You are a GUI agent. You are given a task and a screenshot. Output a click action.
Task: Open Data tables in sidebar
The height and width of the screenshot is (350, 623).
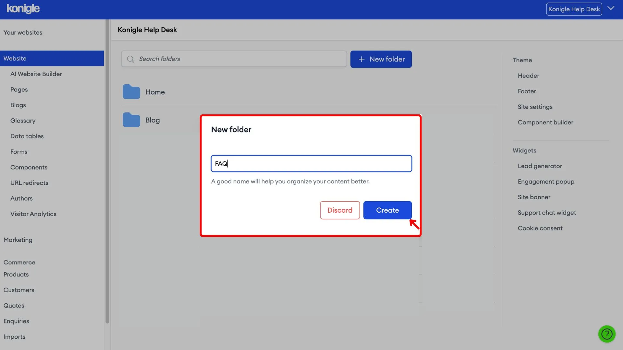pyautogui.click(x=27, y=136)
